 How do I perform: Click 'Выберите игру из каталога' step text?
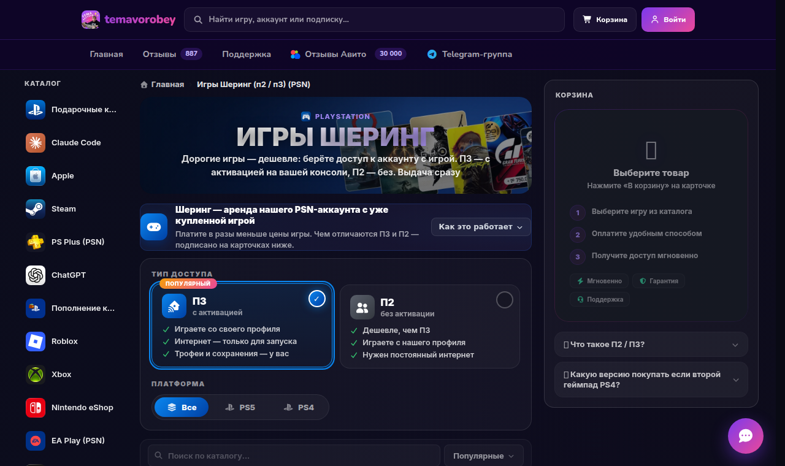click(641, 212)
